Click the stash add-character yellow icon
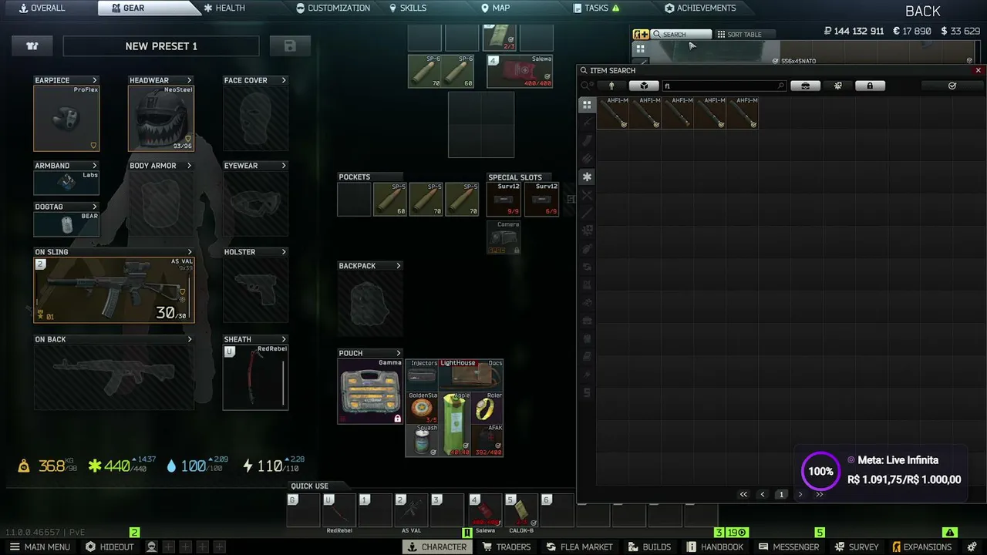The width and height of the screenshot is (987, 555). click(x=641, y=34)
